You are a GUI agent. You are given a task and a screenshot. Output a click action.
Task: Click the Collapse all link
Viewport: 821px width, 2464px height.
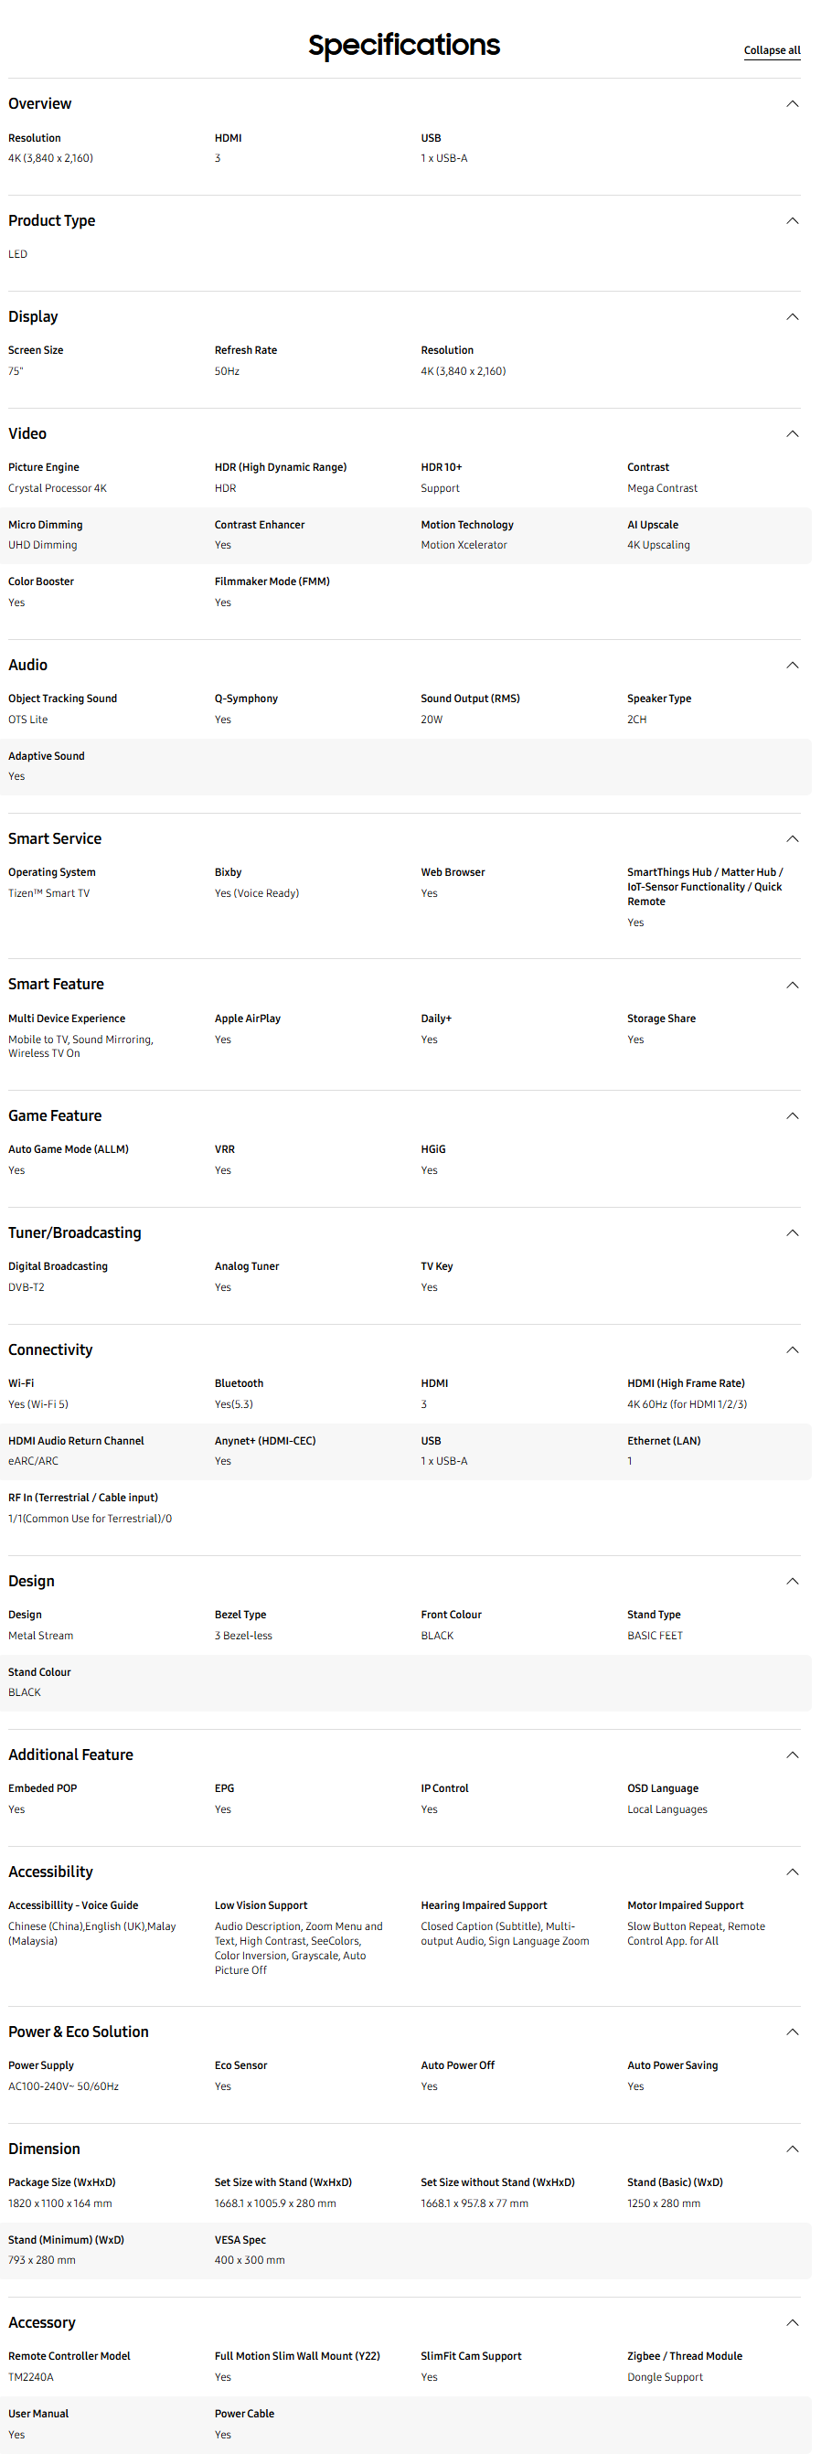772,50
